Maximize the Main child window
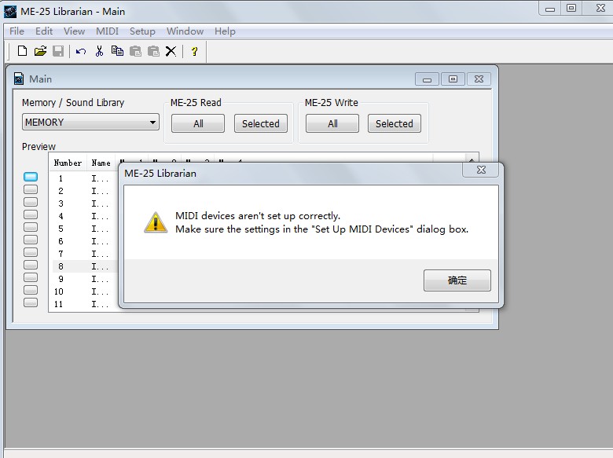 pos(453,79)
